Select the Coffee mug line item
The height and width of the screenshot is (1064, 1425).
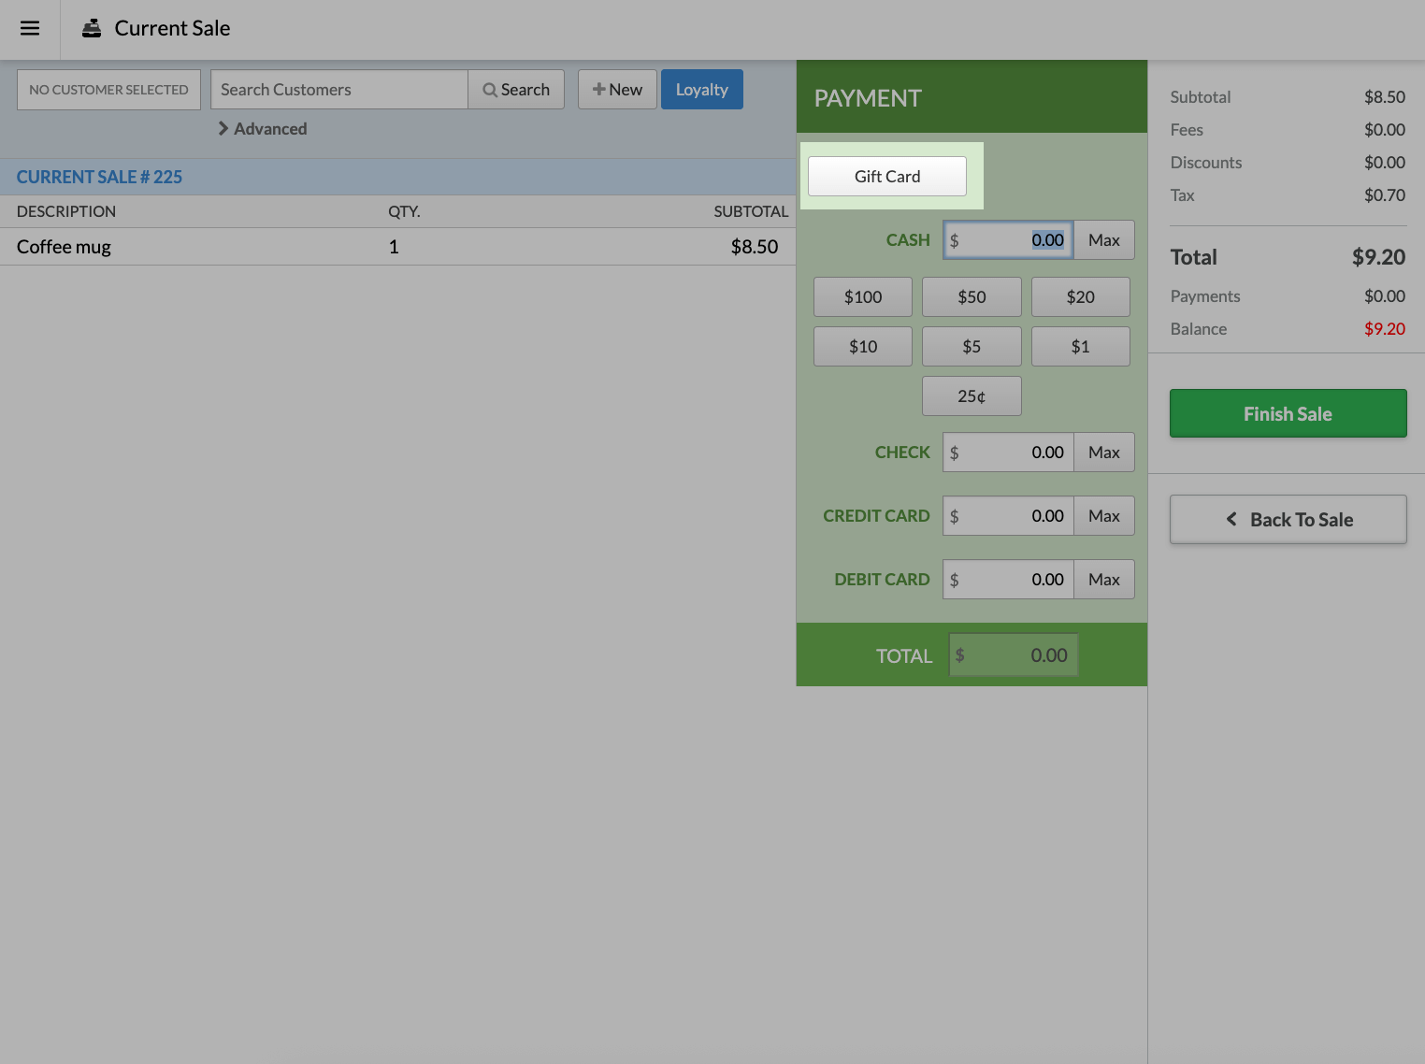coord(64,247)
